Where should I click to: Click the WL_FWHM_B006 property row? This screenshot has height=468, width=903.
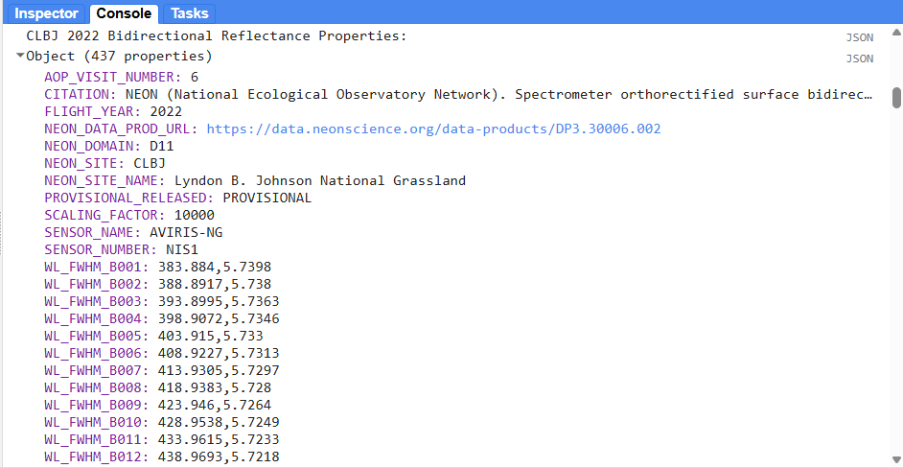coord(162,353)
